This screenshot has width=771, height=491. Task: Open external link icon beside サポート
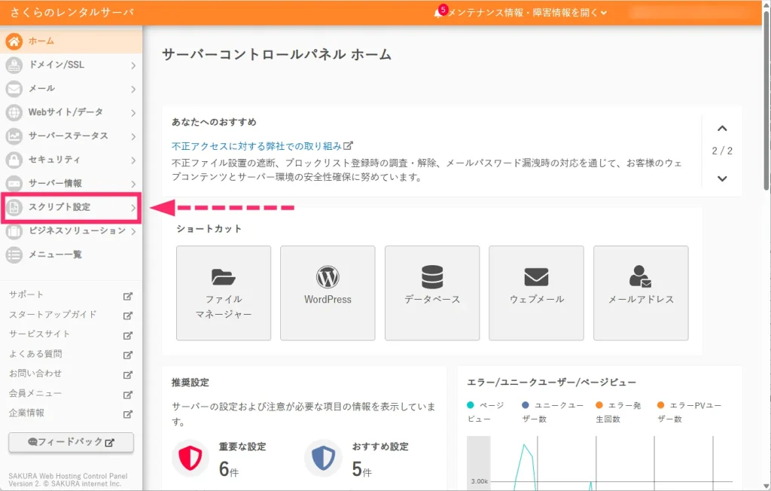(x=128, y=296)
